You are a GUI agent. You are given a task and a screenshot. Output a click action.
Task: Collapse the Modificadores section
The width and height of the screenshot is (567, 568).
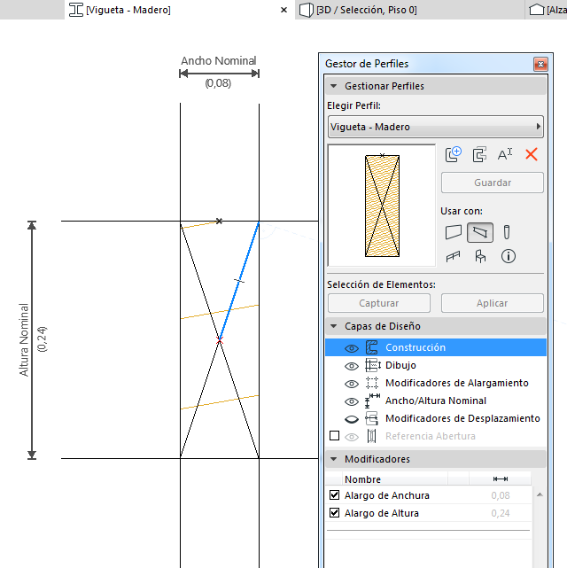pyautogui.click(x=333, y=459)
